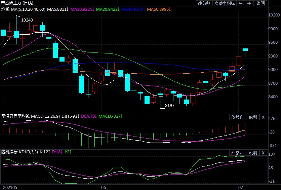This screenshot has height=190, width=281.
Task: Open 改参数 in the KDJ panel
Action: coord(237,153)
